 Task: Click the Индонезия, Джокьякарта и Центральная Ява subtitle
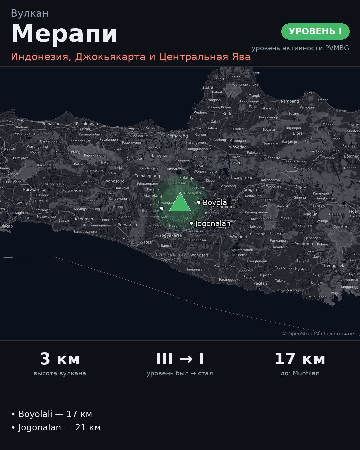point(131,57)
